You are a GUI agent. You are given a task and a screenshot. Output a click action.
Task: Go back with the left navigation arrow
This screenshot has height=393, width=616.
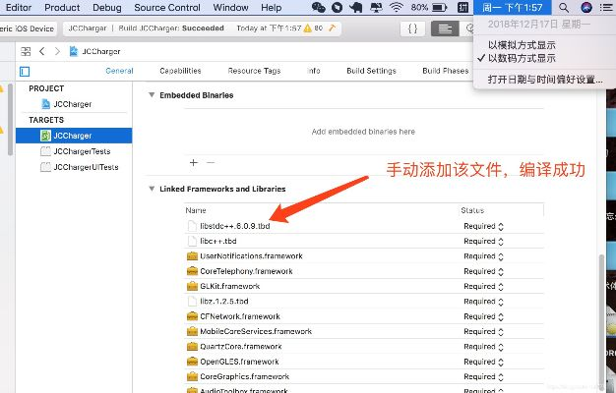[x=44, y=50]
